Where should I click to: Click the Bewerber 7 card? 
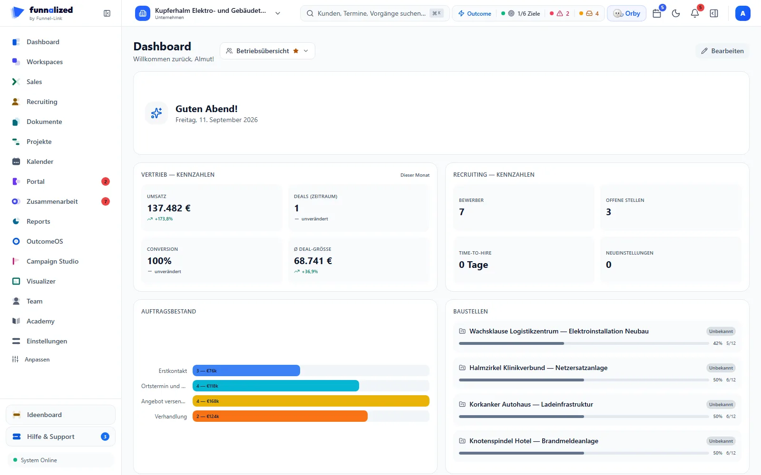[524, 208]
